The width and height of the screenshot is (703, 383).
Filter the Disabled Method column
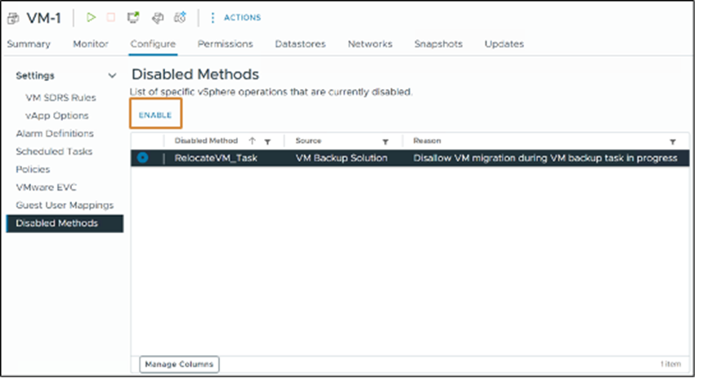(267, 142)
